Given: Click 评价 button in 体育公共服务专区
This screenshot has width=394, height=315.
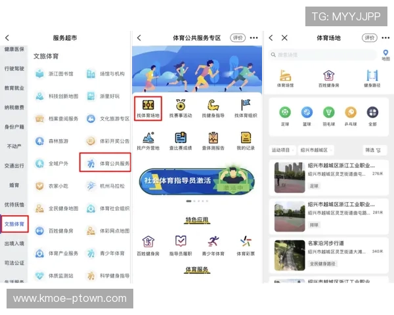Looking at the screenshot, I should pos(238,37).
